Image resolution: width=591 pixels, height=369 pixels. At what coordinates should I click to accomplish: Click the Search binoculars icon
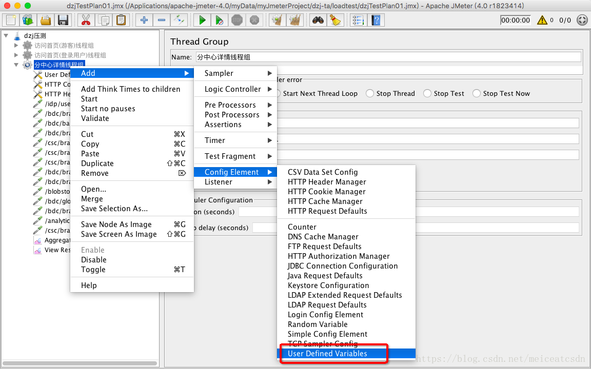pos(318,20)
